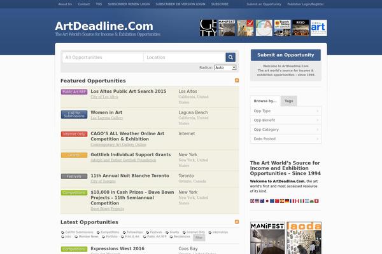The width and height of the screenshot is (382, 254).
Task: Open Expressions West 2016 listing
Action: coord(117,249)
